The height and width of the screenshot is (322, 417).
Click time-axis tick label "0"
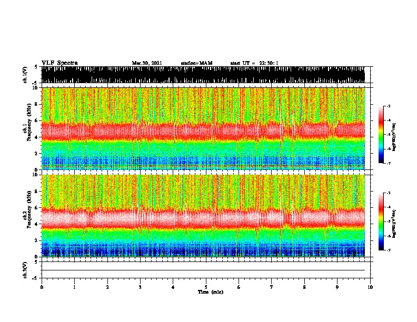[42, 287]
